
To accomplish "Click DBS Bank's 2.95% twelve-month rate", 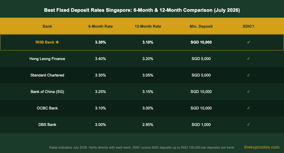I will click(x=148, y=124).
